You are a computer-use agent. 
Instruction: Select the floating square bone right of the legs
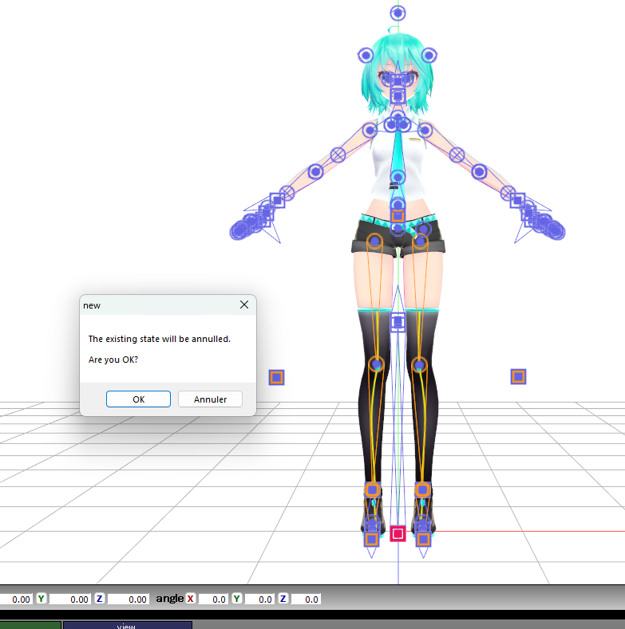point(518,376)
